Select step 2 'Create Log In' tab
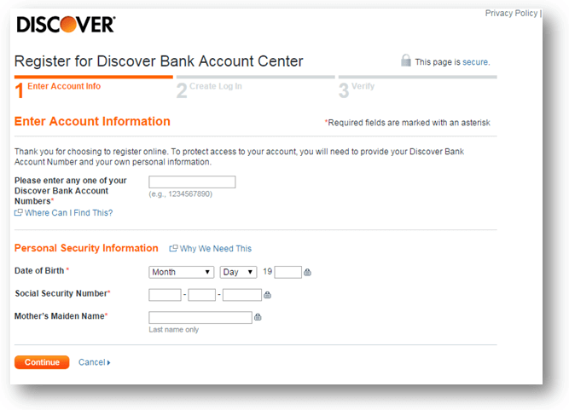The height and width of the screenshot is (410, 569). 255,87
